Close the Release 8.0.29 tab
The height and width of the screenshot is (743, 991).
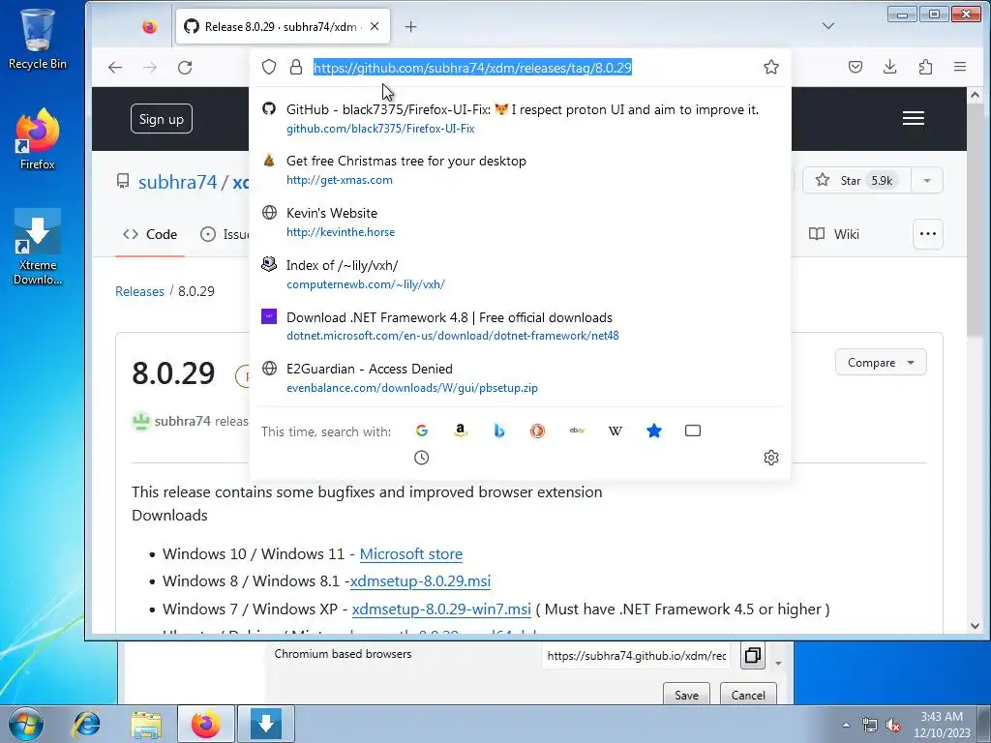(375, 26)
